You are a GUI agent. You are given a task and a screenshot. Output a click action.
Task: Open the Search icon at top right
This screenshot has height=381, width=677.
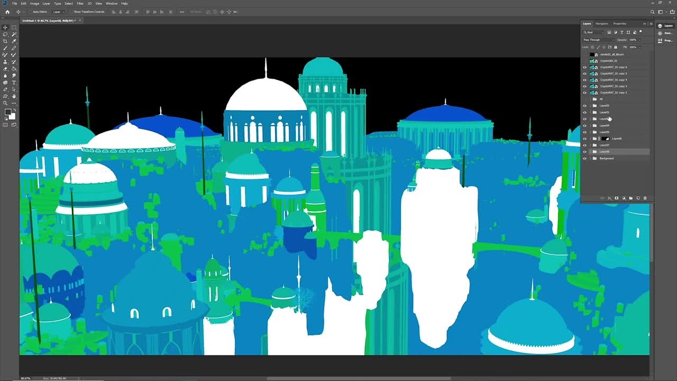(653, 12)
